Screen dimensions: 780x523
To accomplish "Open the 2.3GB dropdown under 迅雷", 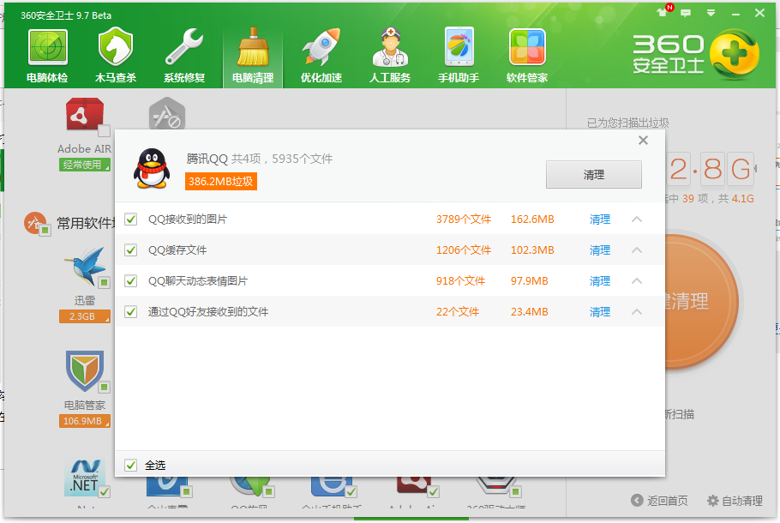I will (85, 316).
